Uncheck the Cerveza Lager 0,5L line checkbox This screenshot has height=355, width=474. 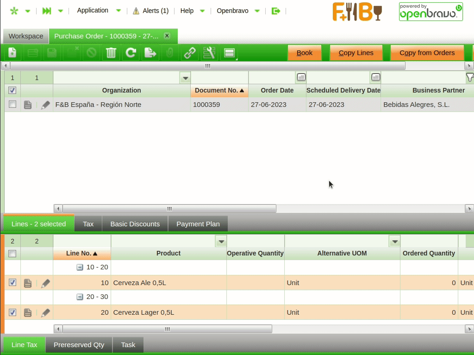[12, 312]
